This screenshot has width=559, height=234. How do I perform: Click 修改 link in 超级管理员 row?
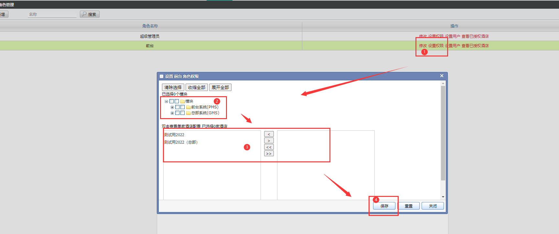tap(423, 36)
